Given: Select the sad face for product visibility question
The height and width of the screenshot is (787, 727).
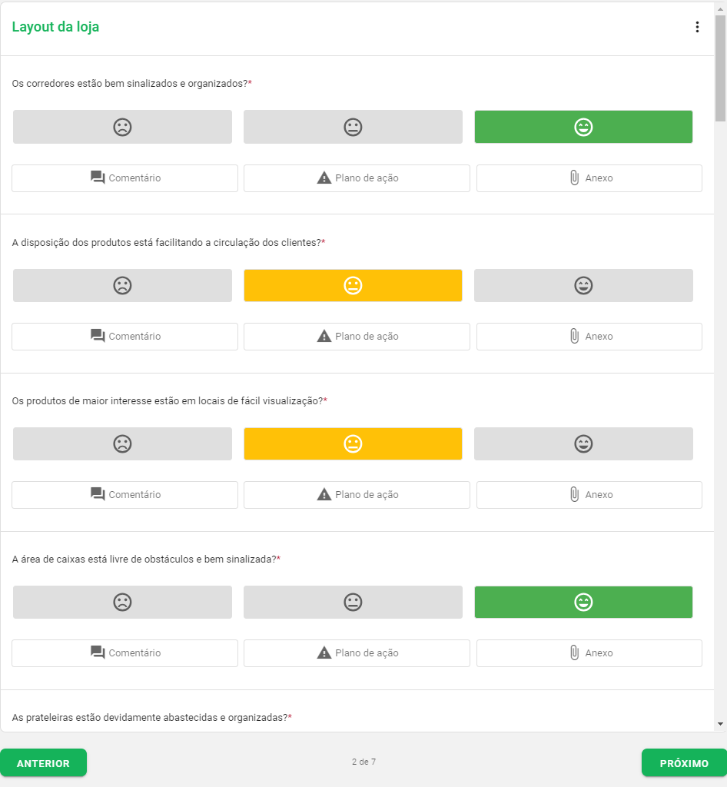Looking at the screenshot, I should coord(122,443).
